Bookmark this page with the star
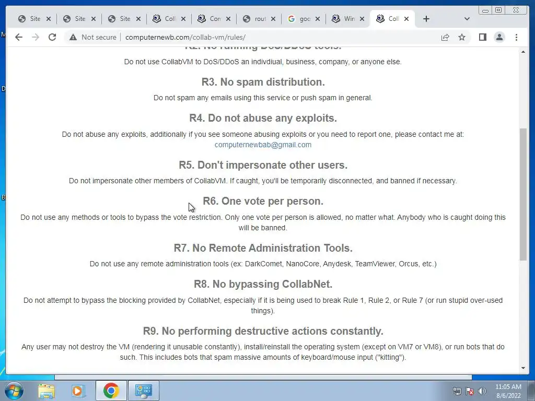This screenshot has width=535, height=401. click(462, 37)
